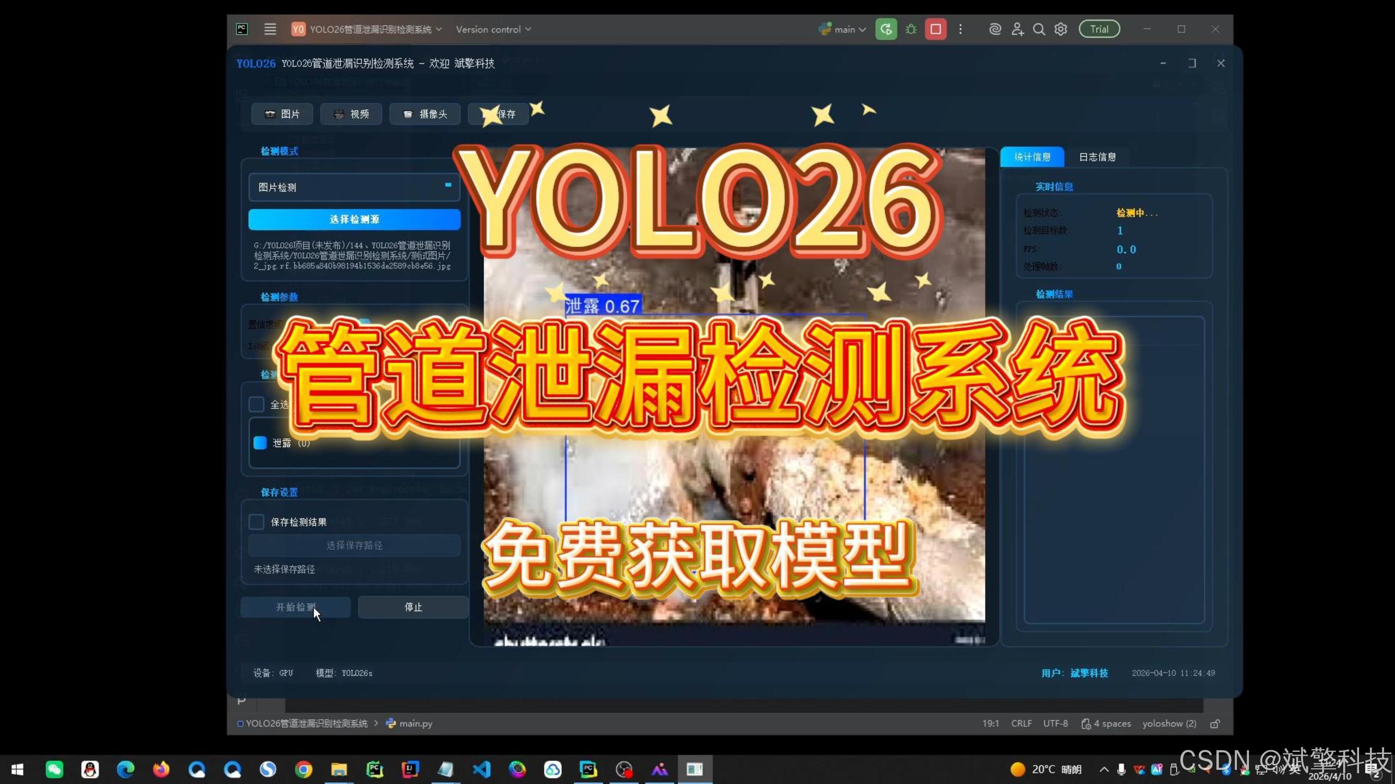This screenshot has width=1395, height=784.
Task: Open Firefox from the taskbar
Action: pyautogui.click(x=161, y=769)
